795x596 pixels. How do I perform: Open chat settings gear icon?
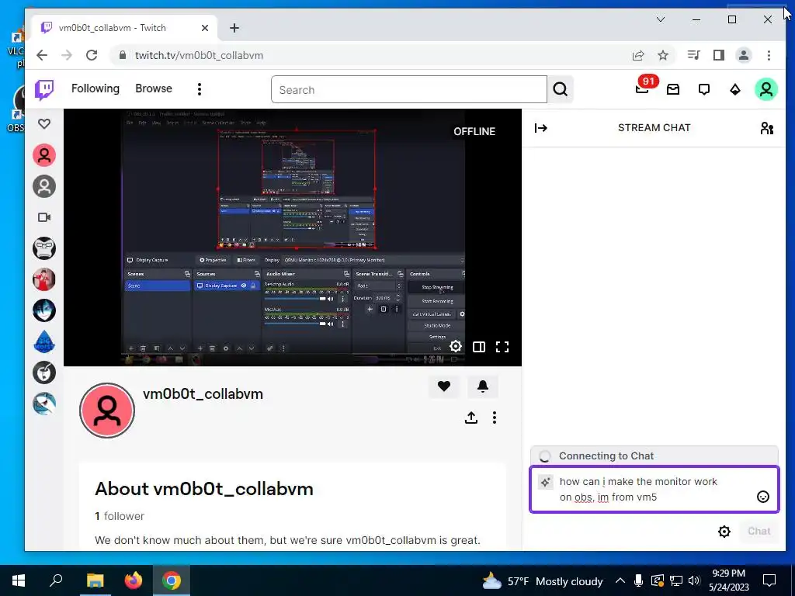[724, 531]
